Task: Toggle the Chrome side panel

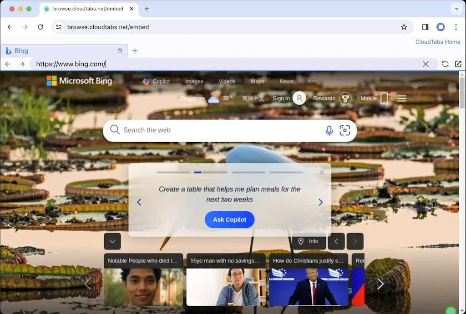Action: point(425,27)
